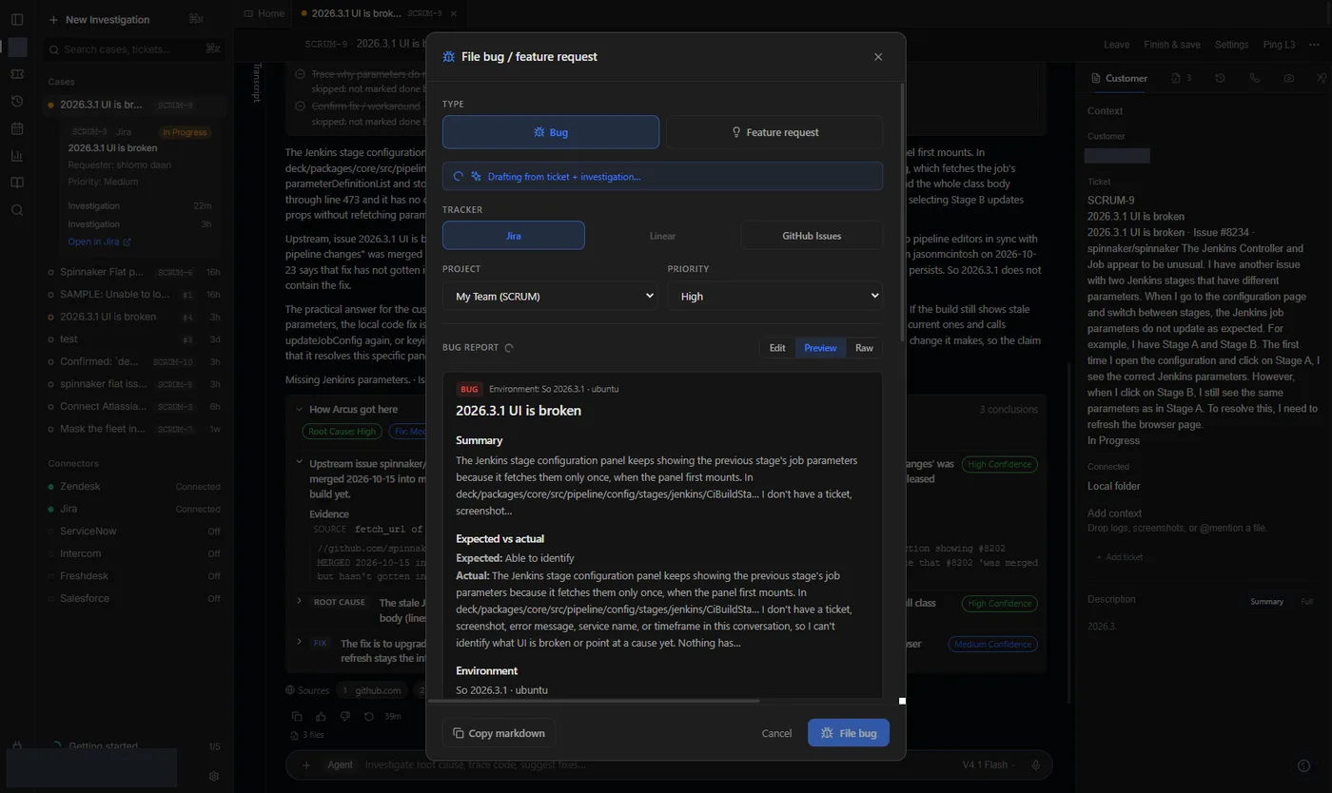Click the horizontal scrollbar in bug report preview
This screenshot has height=793, width=1332.
[595, 701]
